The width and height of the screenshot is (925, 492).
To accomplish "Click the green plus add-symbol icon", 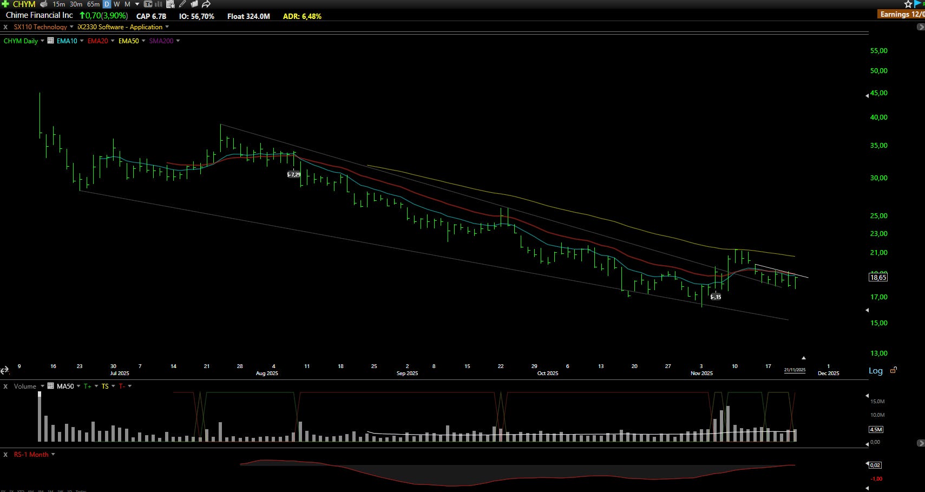I will click(x=5, y=4).
